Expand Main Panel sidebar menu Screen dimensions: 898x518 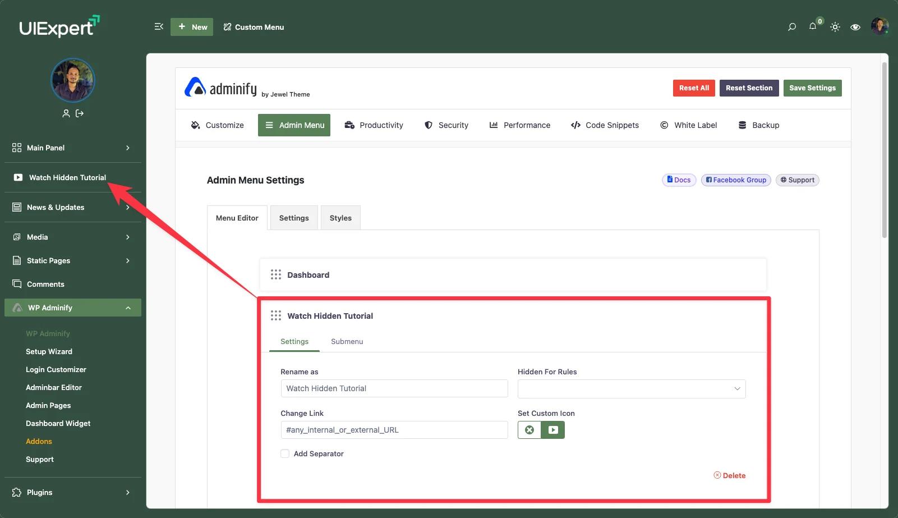(73, 148)
